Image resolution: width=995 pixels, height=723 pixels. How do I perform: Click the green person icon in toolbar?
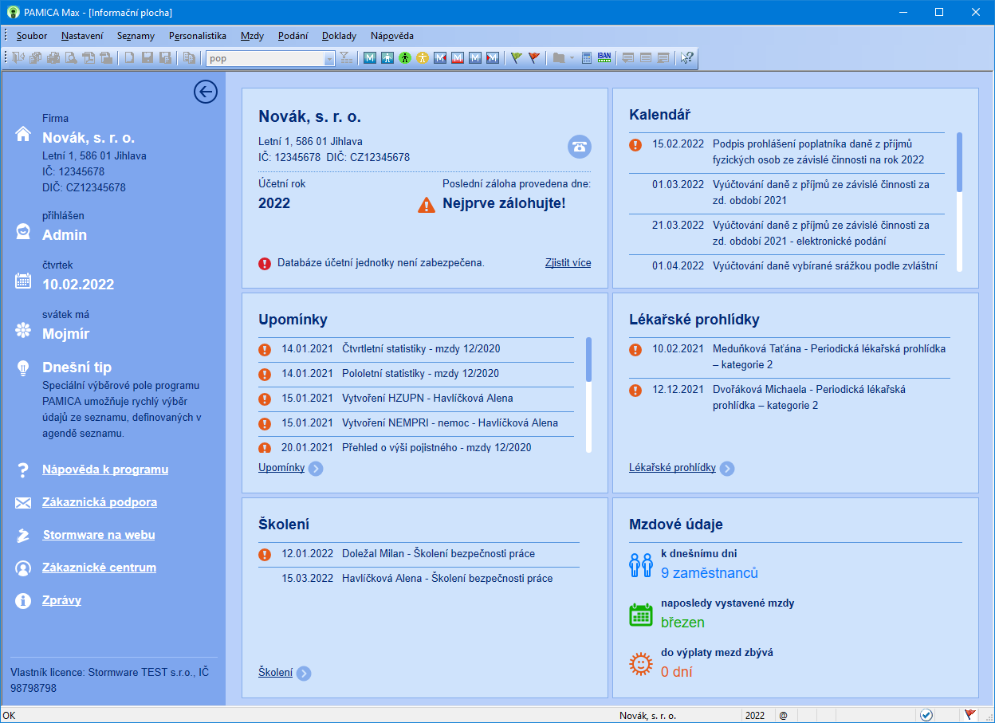click(405, 58)
